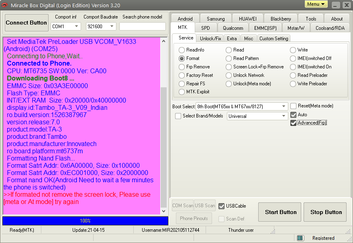The height and width of the screenshot is (243, 353).
Task: Click the Start Button
Action: pos(280,212)
